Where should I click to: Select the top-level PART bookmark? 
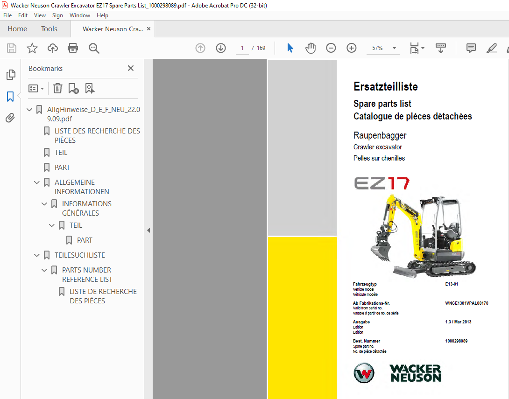point(62,168)
